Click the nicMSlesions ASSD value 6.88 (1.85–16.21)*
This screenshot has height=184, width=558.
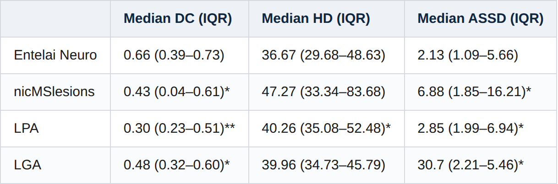(x=474, y=92)
